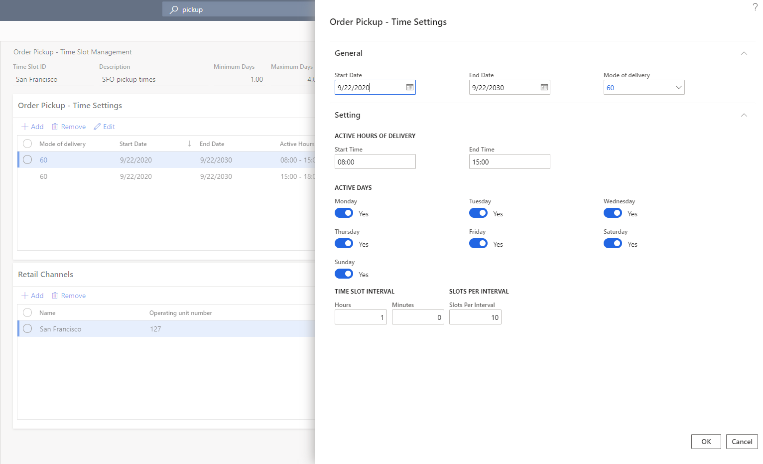Collapse the General section
The height and width of the screenshot is (464, 763).
(744, 53)
